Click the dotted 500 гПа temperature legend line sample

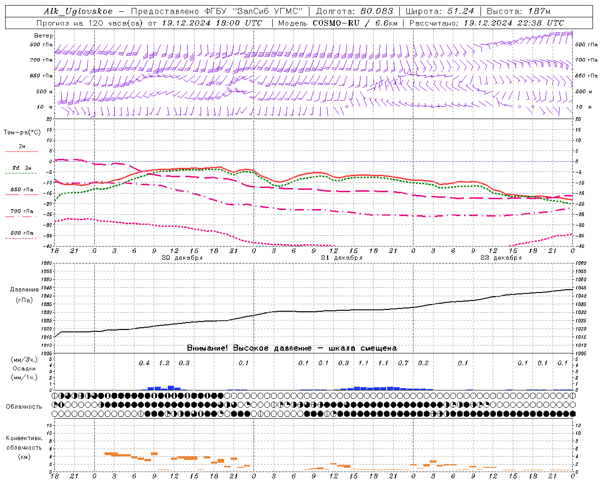click(x=21, y=239)
